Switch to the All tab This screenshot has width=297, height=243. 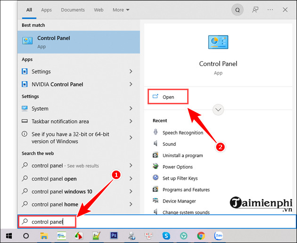pyautogui.click(x=29, y=10)
